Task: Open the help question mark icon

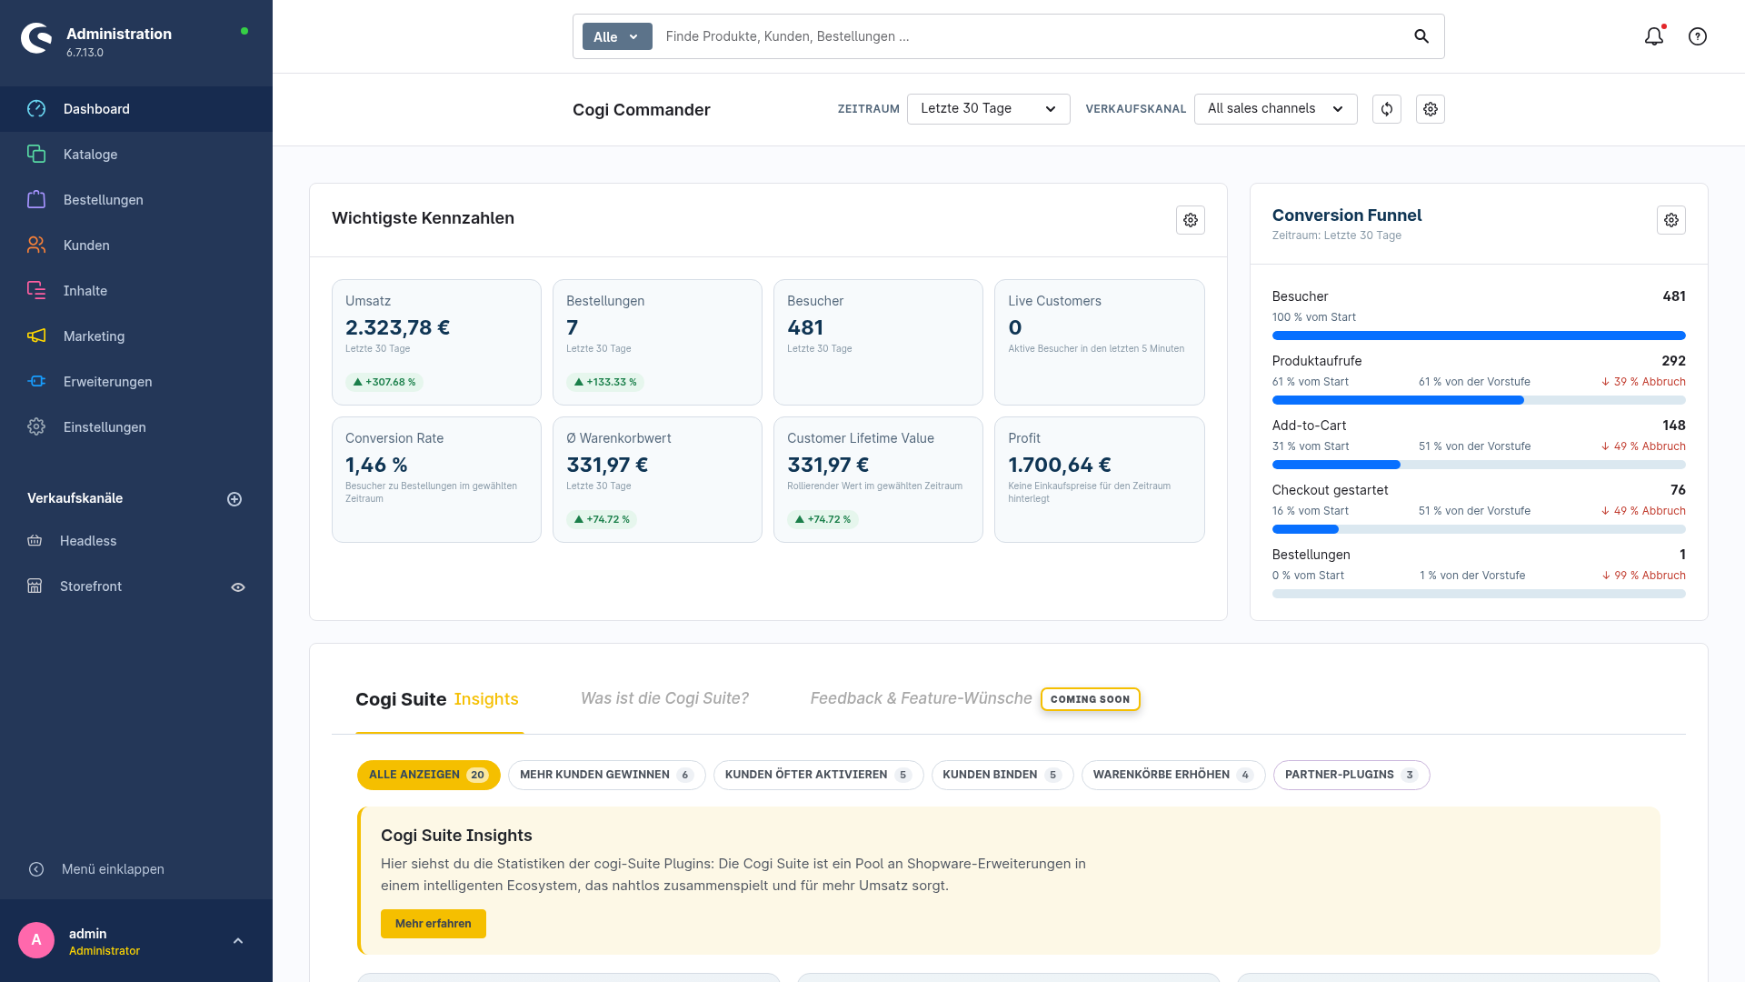Action: (1698, 36)
